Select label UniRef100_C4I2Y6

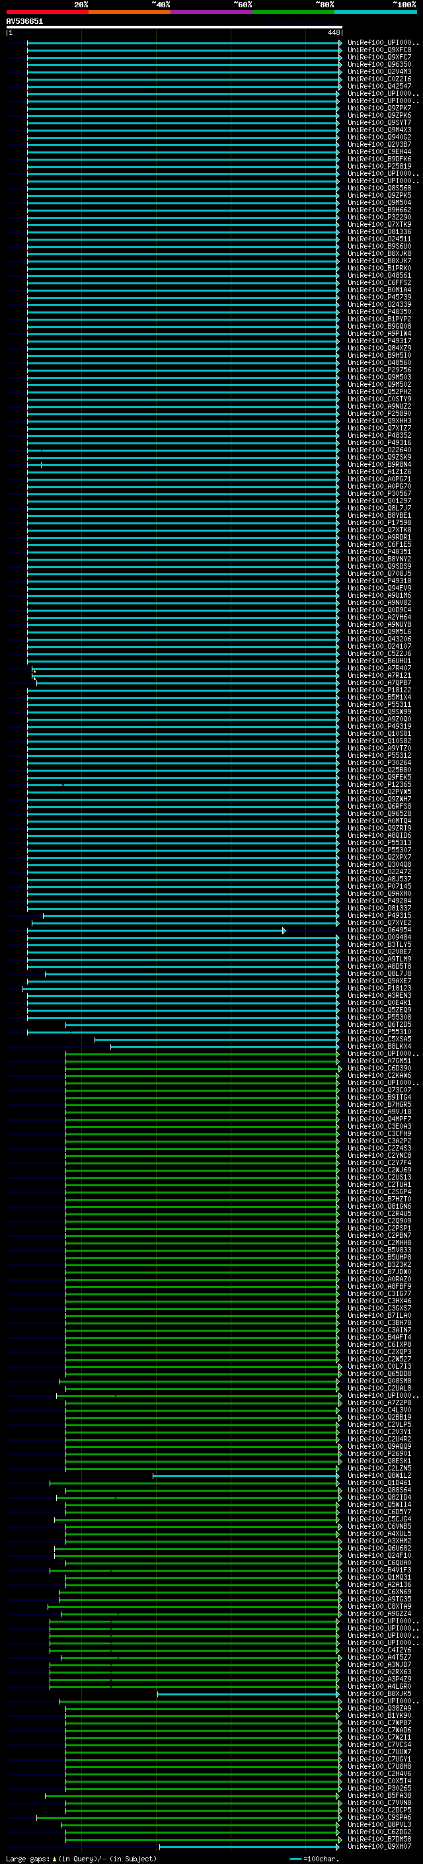(379, 1650)
